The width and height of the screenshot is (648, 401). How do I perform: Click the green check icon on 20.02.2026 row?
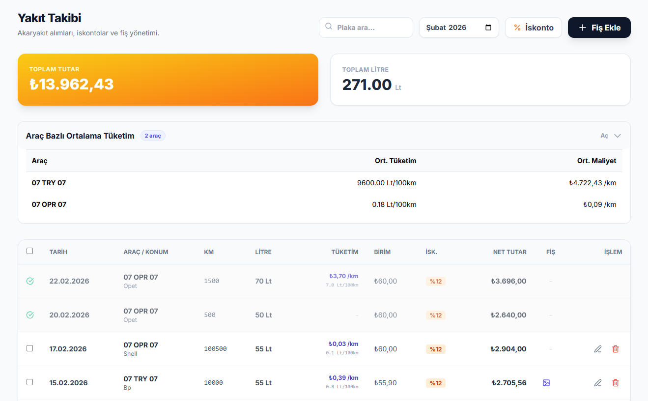pos(30,315)
